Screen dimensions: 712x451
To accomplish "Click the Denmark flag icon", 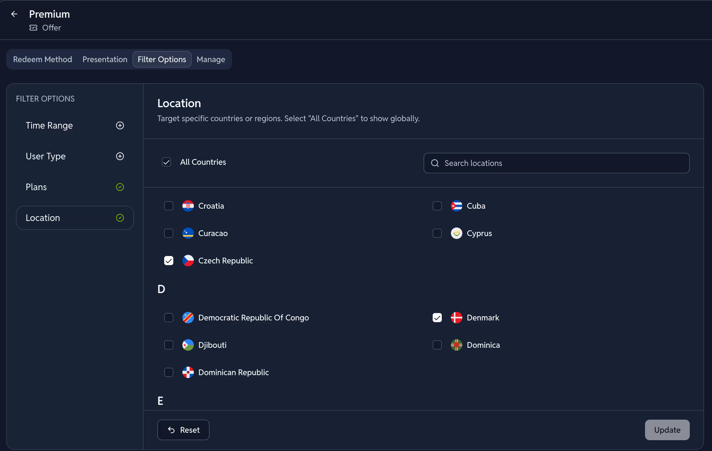I will pyautogui.click(x=456, y=318).
